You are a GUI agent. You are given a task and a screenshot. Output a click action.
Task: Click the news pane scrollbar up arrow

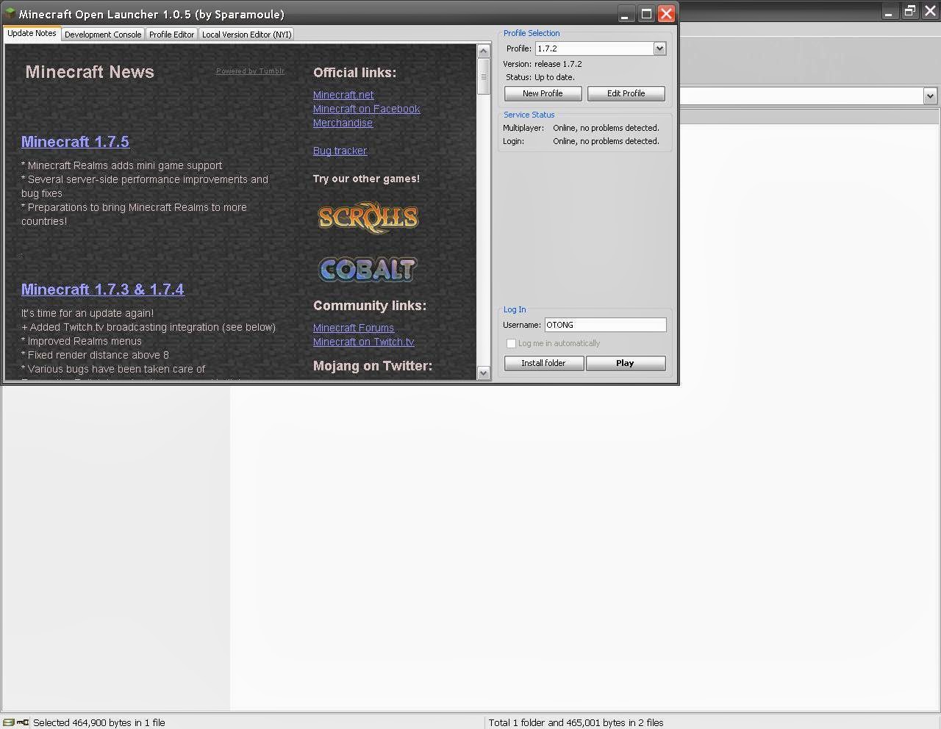click(x=484, y=50)
